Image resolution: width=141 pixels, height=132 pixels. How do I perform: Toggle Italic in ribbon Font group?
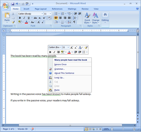[24, 18]
